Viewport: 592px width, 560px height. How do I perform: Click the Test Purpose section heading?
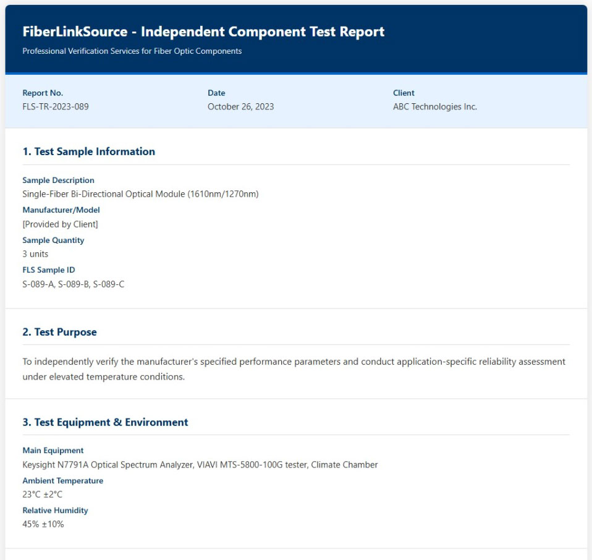coord(59,332)
